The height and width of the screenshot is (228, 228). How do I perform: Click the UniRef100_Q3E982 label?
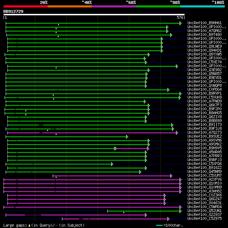tap(204, 70)
